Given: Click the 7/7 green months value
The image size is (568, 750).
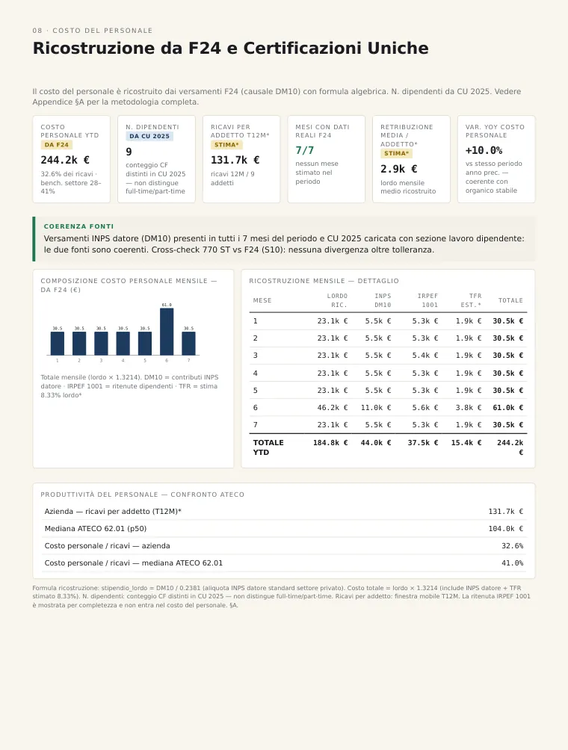Looking at the screenshot, I should point(305,151).
